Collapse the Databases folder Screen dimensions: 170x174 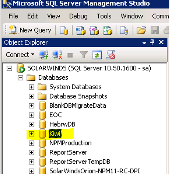coord(20,78)
